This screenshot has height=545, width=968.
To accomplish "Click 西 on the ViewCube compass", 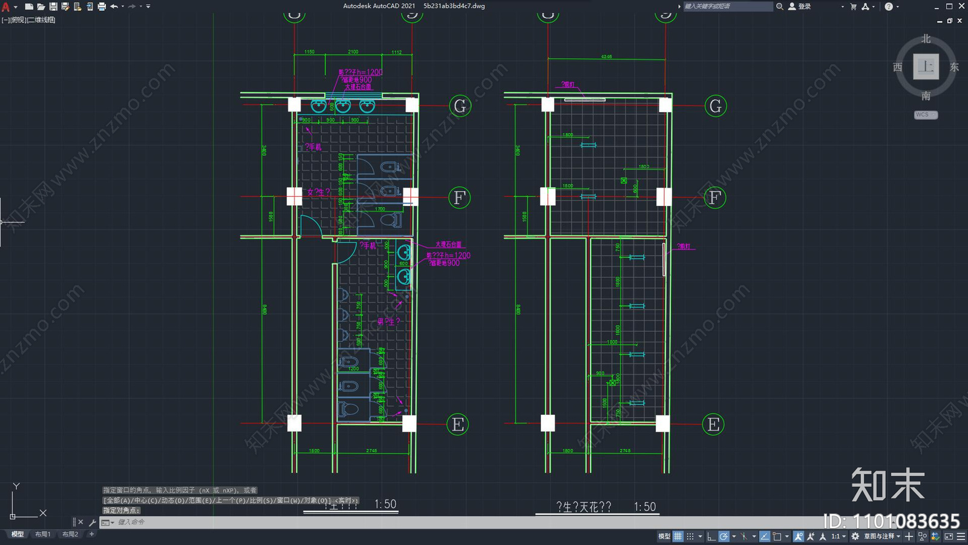I will coord(898,67).
